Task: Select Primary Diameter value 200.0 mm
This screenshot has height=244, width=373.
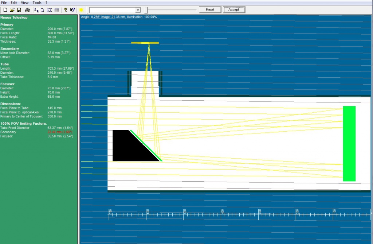Action: (x=60, y=29)
